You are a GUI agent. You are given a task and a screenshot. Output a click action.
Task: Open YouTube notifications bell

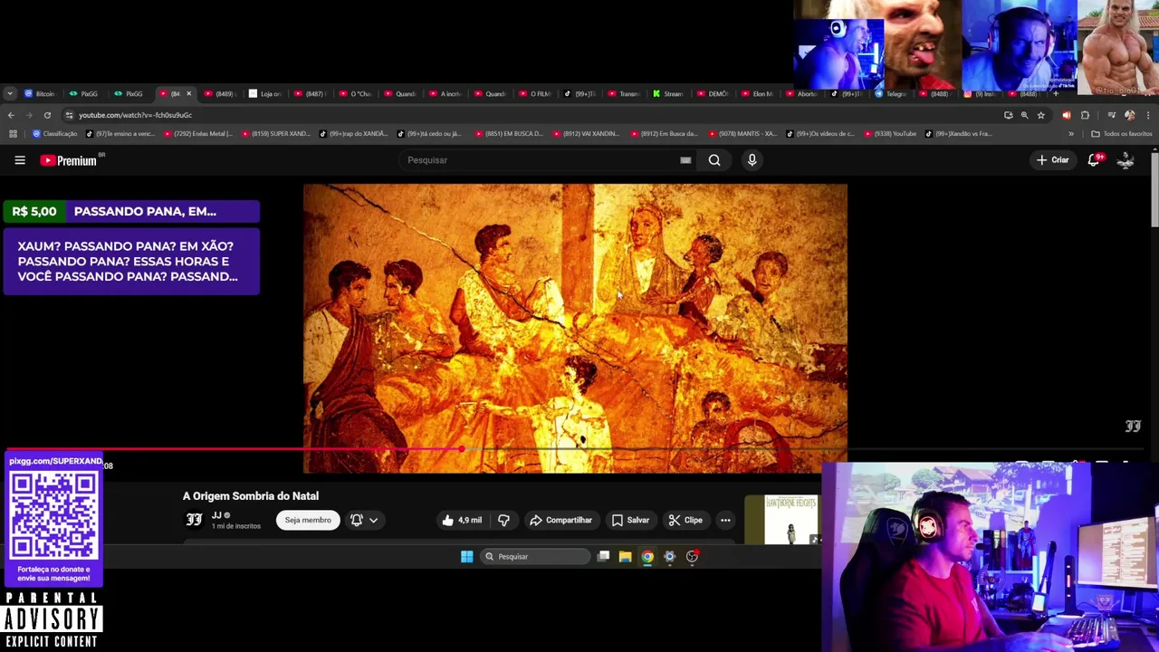click(1094, 160)
